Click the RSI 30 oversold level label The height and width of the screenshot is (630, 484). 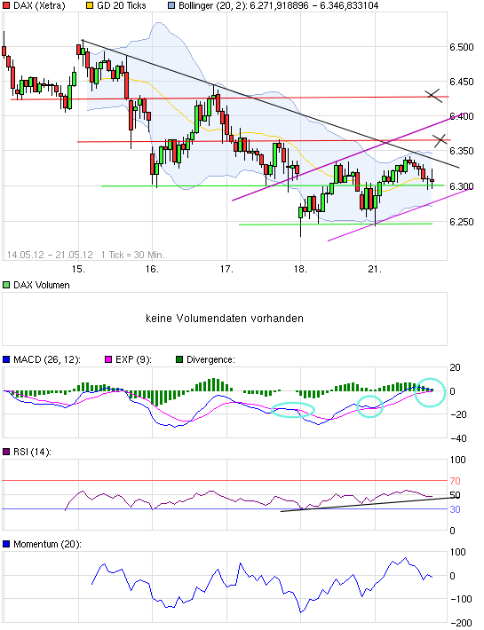pos(455,509)
